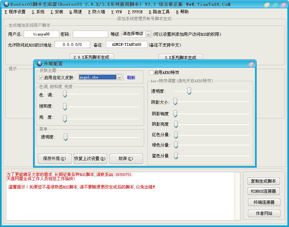Open the skin selection dropdown angel.she
The height and width of the screenshot is (227, 289).
point(119,77)
